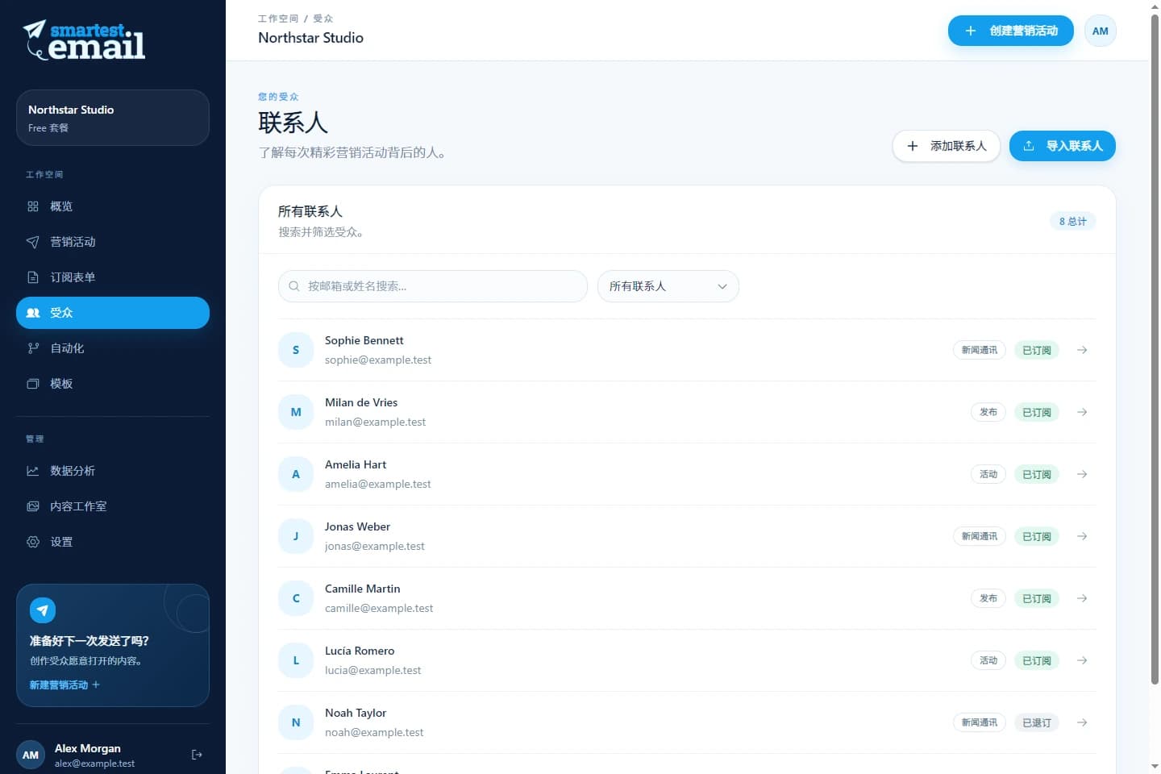Click the AM avatar in top bar
The height and width of the screenshot is (774, 1161).
point(1101,31)
